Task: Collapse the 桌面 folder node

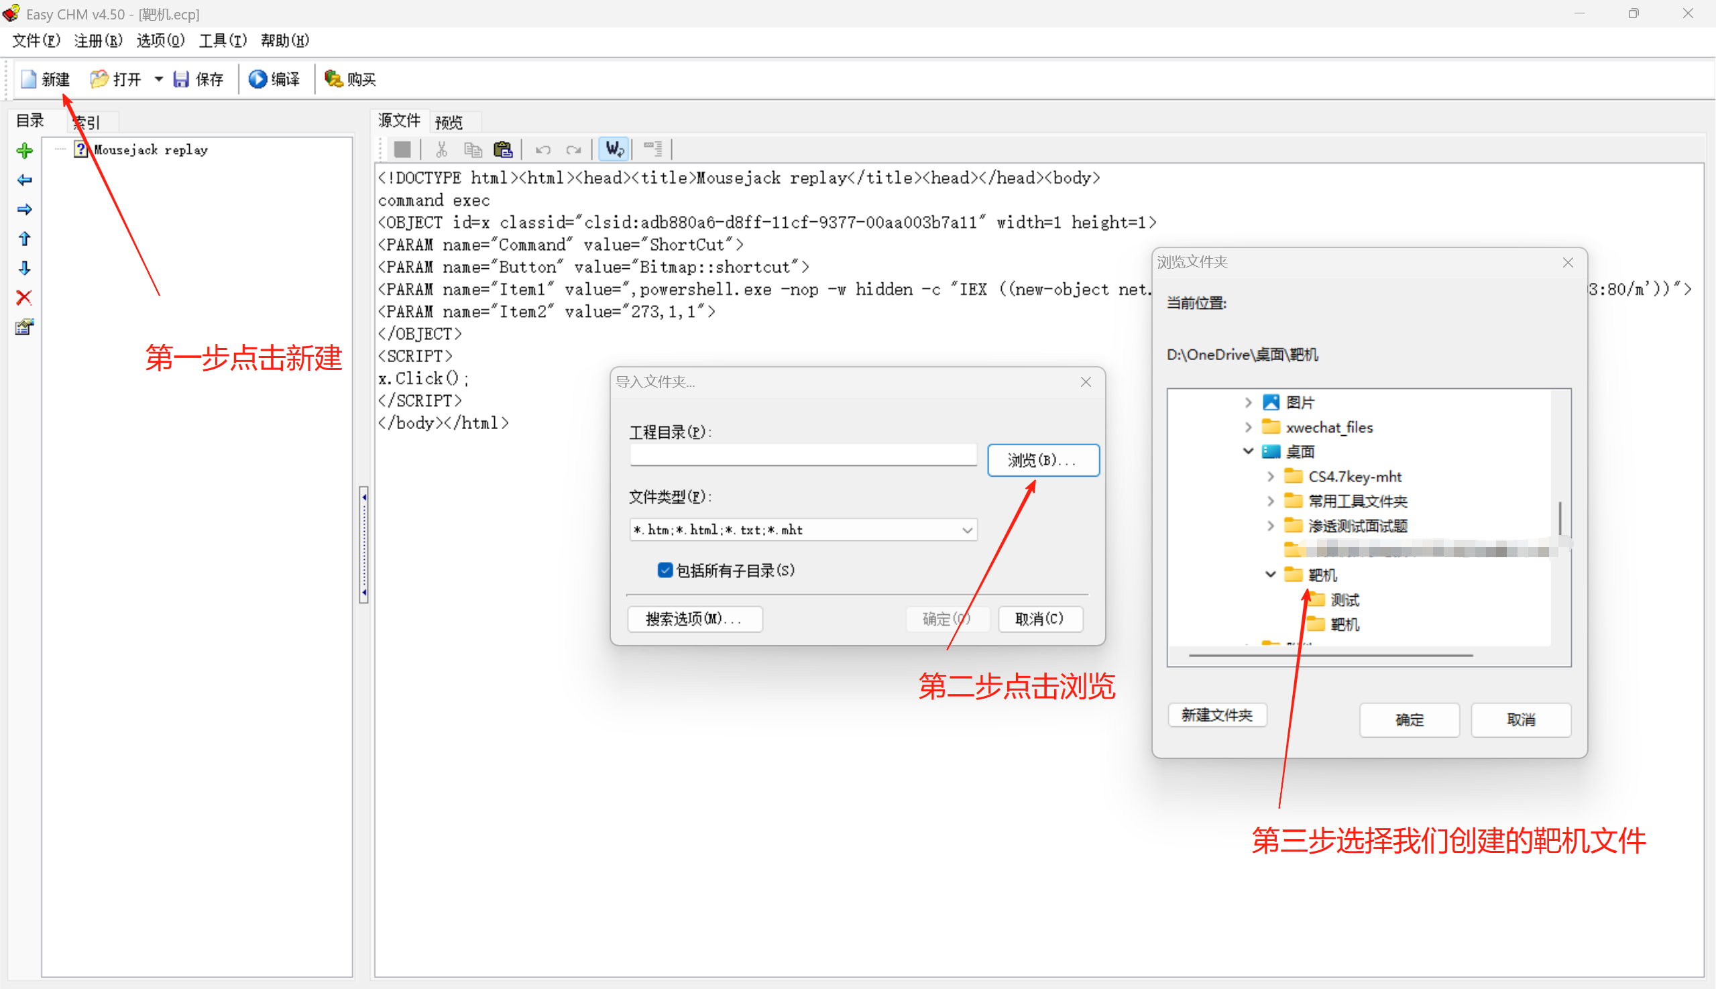Action: click(x=1248, y=451)
